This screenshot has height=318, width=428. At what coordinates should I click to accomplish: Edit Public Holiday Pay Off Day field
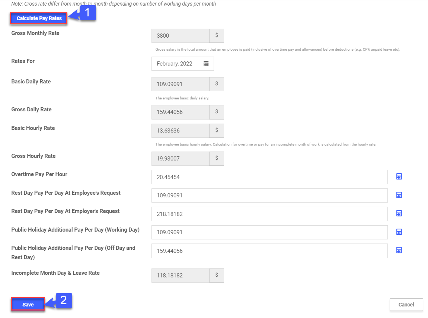coord(269,251)
